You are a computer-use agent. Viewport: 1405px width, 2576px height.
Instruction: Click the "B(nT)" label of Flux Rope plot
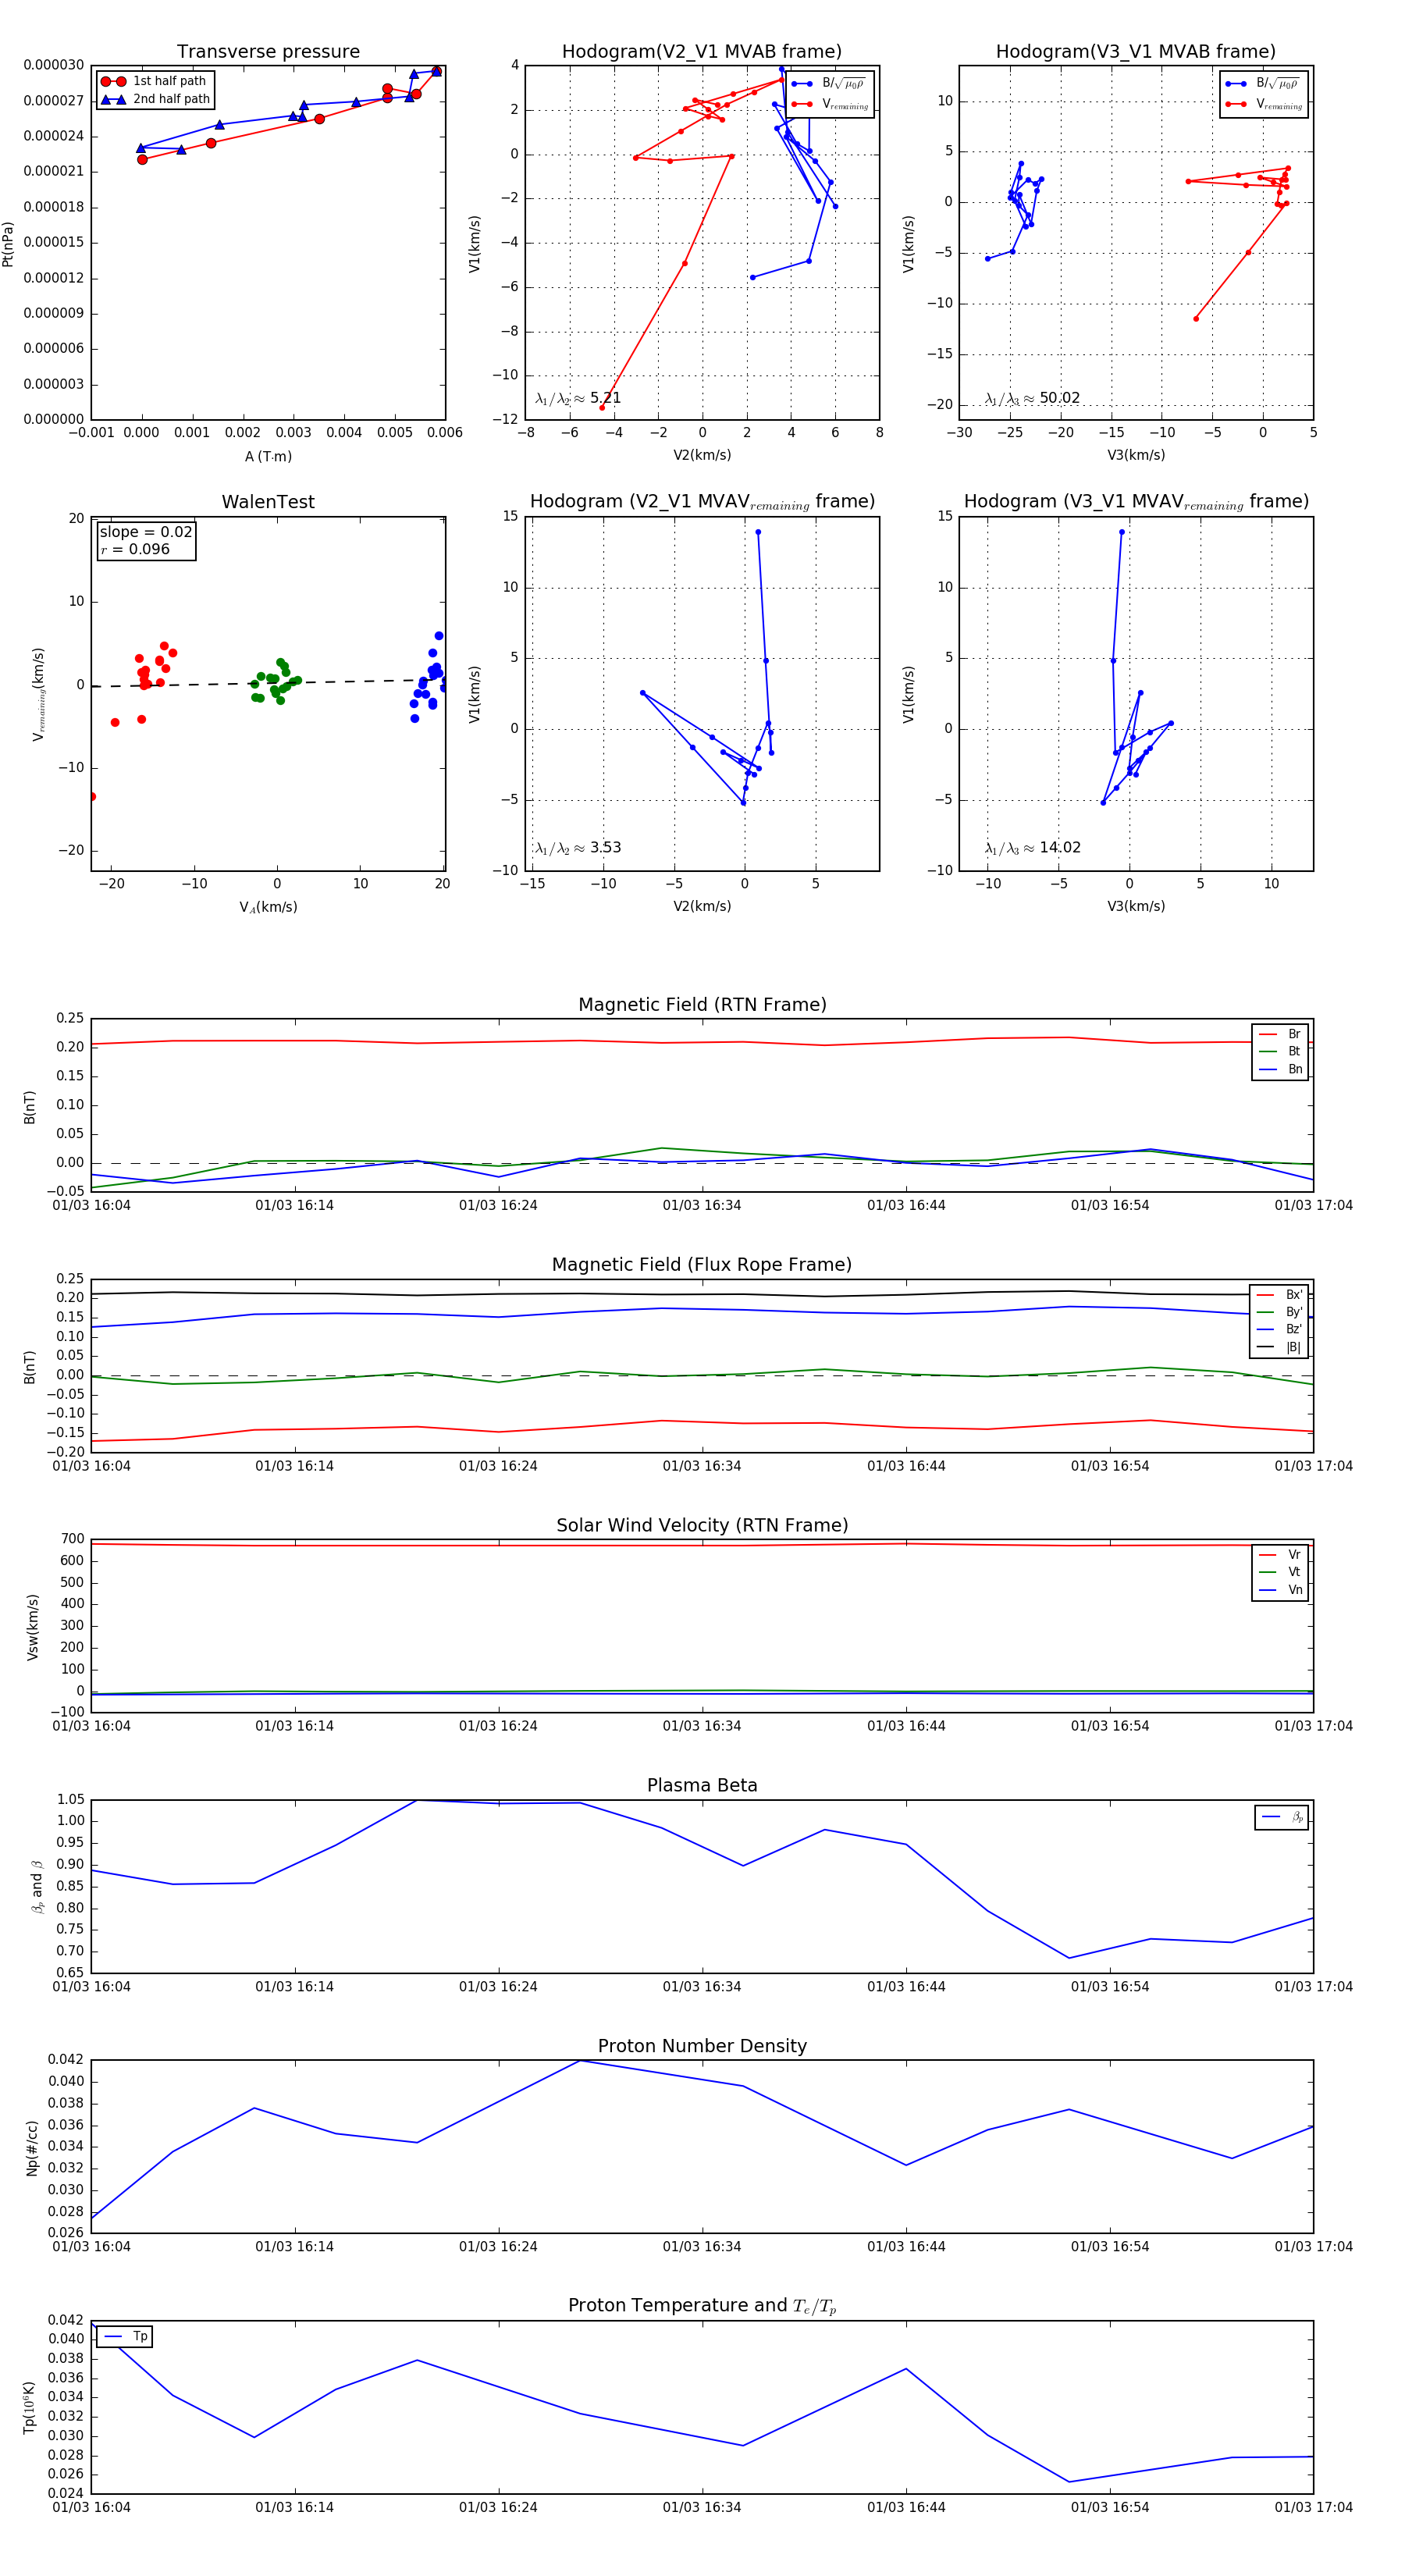coord(29,1367)
